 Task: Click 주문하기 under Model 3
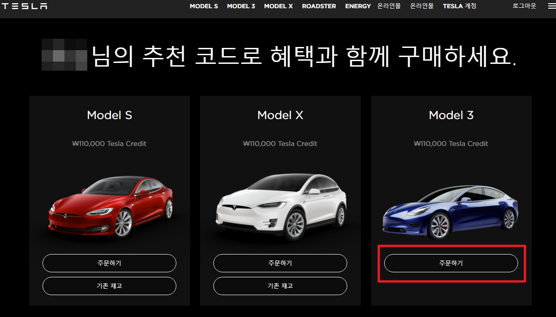click(451, 263)
